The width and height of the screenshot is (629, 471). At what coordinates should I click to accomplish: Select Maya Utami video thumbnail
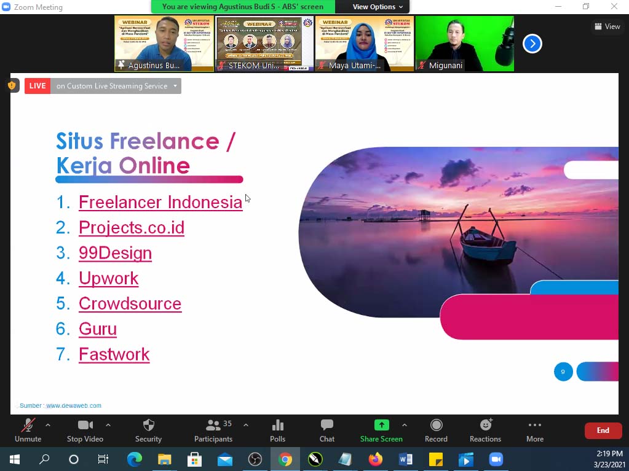click(364, 44)
